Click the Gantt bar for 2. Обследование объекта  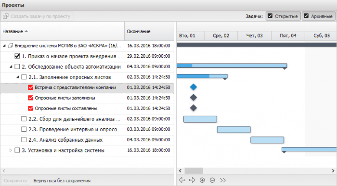232,66
